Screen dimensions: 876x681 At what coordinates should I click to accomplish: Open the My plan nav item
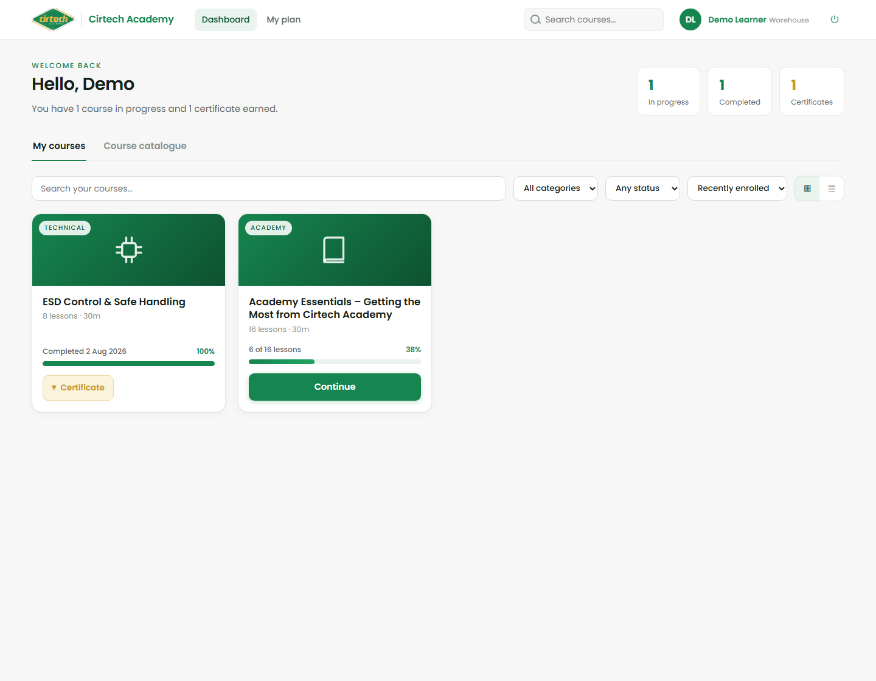click(283, 19)
